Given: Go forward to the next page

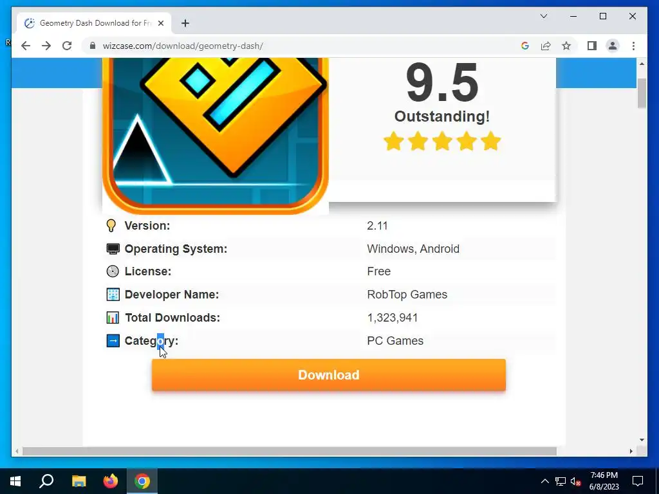Looking at the screenshot, I should coord(46,46).
